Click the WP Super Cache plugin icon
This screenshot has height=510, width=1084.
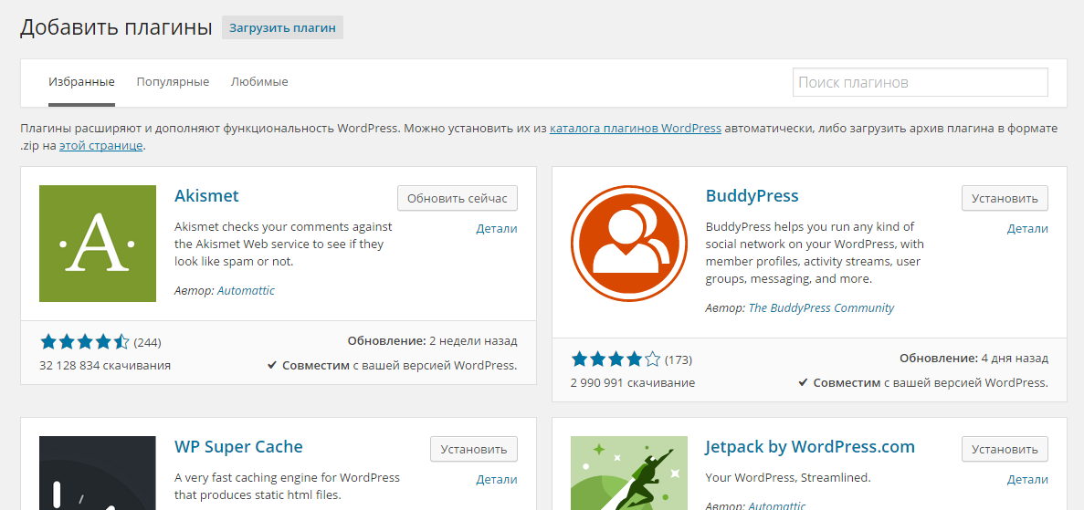[x=98, y=473]
